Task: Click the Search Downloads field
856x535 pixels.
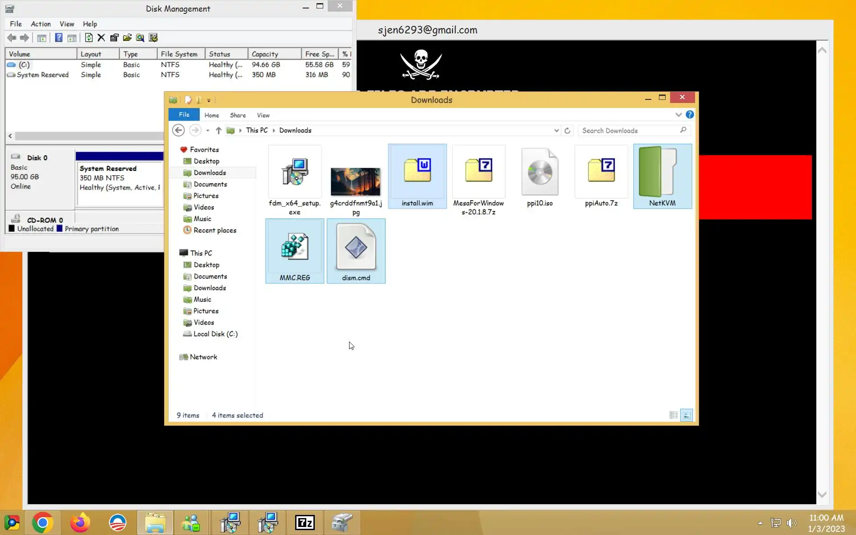Action: click(629, 131)
